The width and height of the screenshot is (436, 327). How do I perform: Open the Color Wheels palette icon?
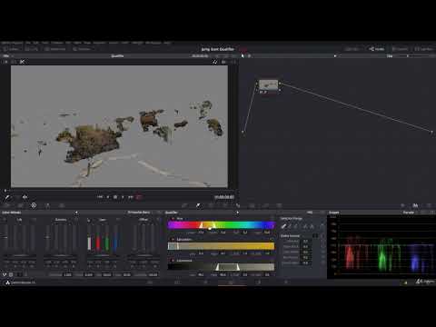(x=34, y=205)
